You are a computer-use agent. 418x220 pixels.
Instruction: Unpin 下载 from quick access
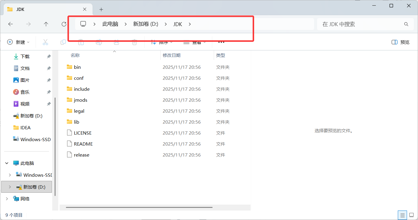(49, 56)
